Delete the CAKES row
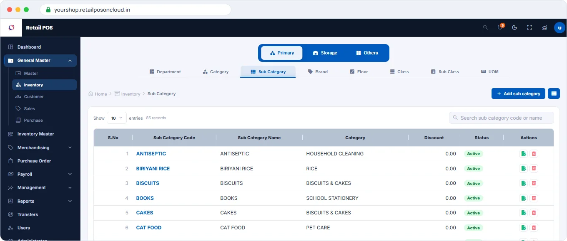 pos(534,213)
